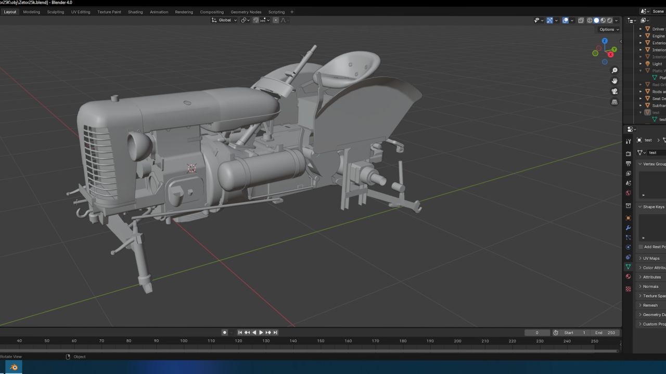The width and height of the screenshot is (666, 374).
Task: Open the View Layer properties tab icon
Action: tap(629, 173)
